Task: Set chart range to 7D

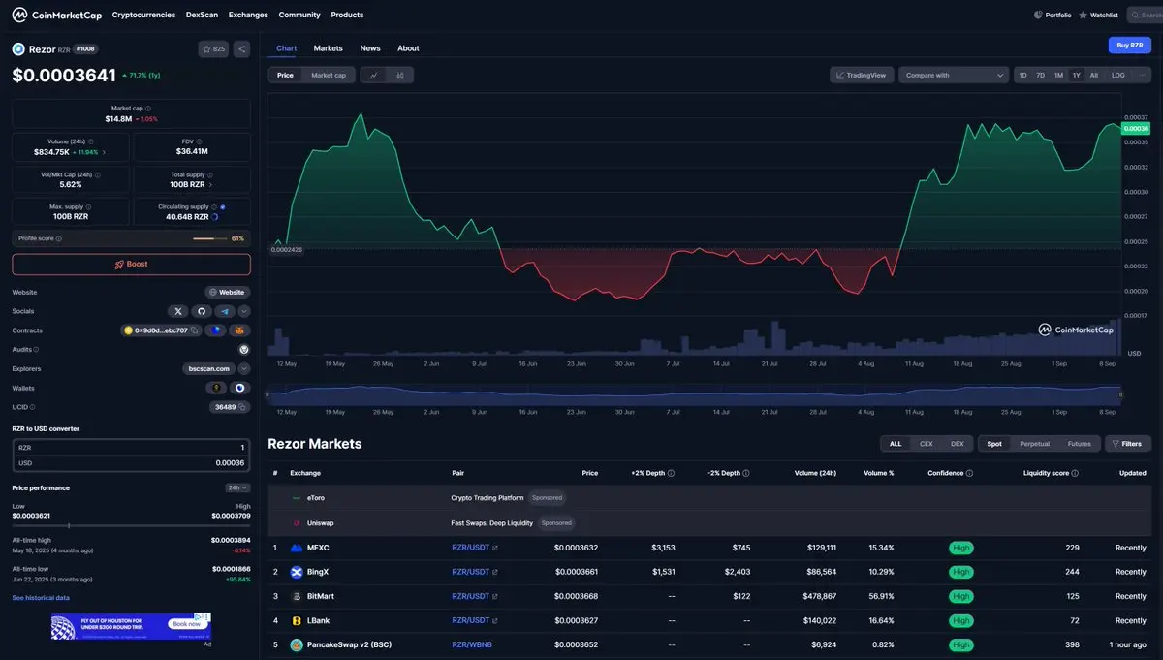Action: click(1040, 75)
